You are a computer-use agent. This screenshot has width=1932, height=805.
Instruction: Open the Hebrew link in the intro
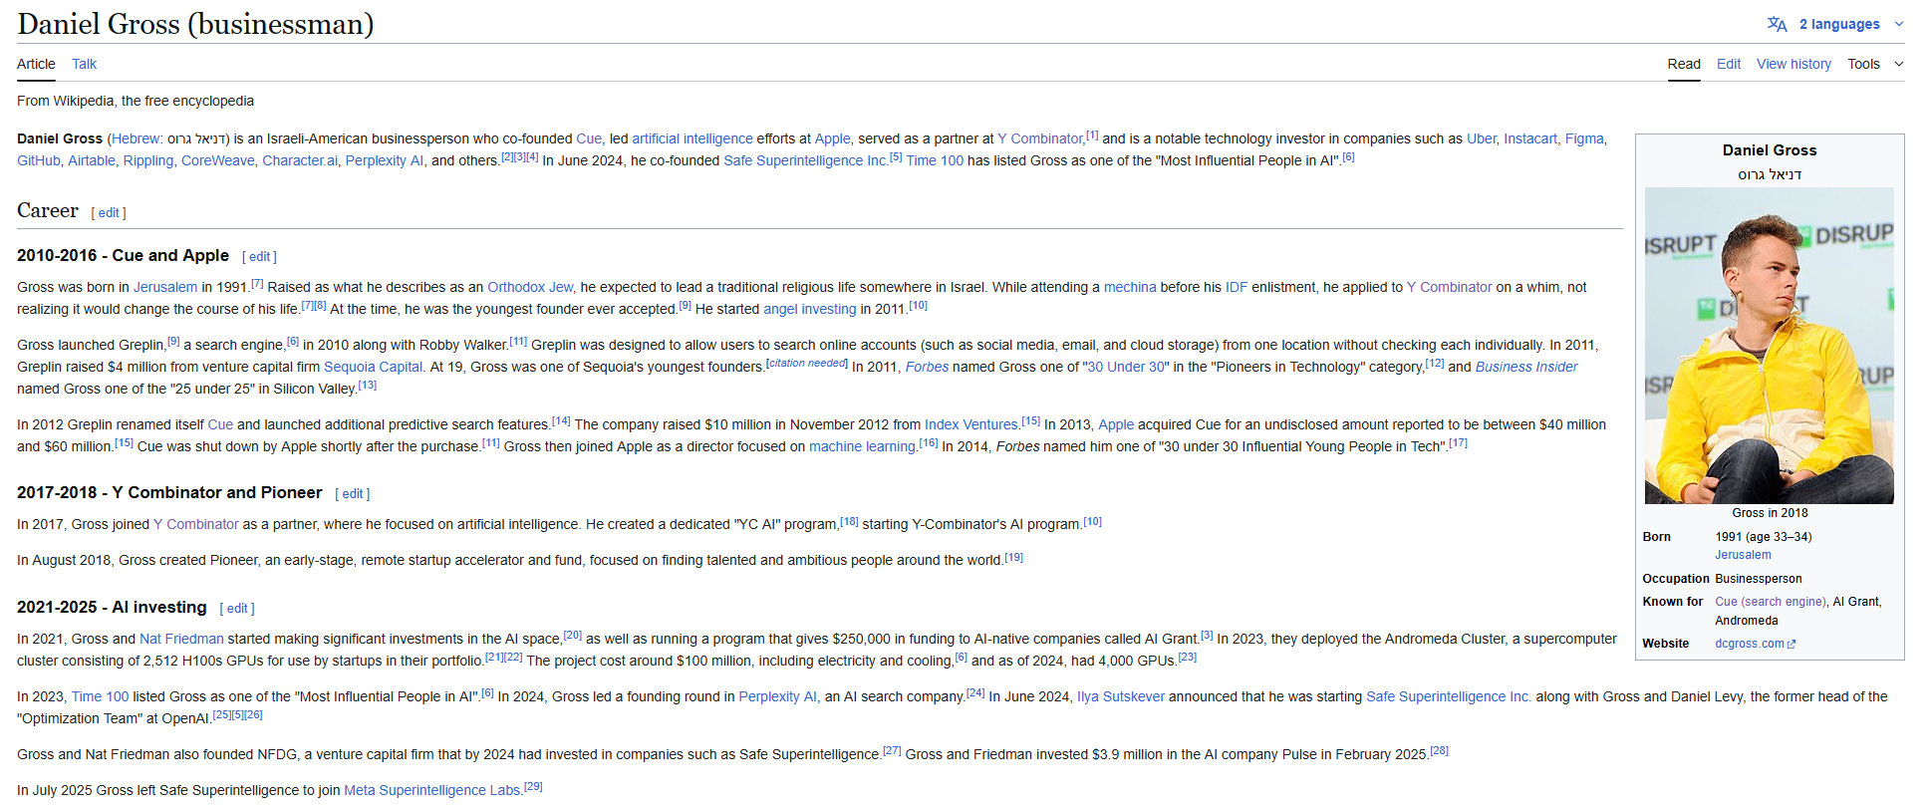click(136, 138)
